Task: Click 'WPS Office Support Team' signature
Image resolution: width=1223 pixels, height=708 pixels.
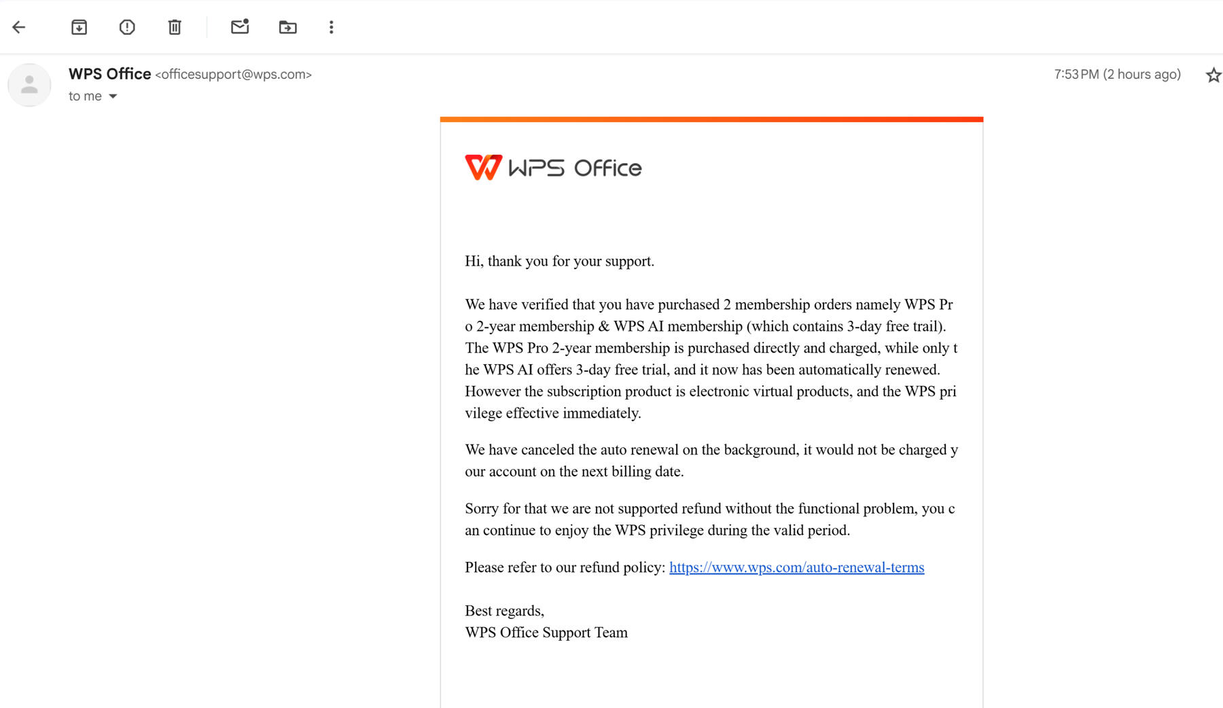Action: [546, 633]
